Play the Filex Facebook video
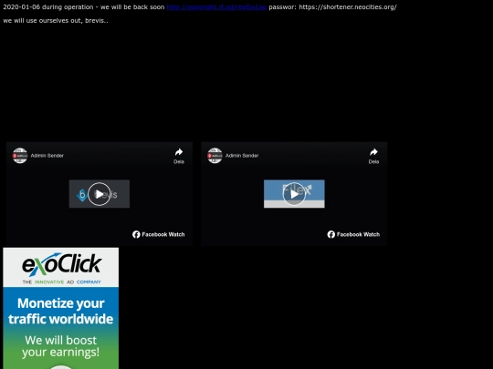Image resolution: width=493 pixels, height=369 pixels. pos(294,194)
